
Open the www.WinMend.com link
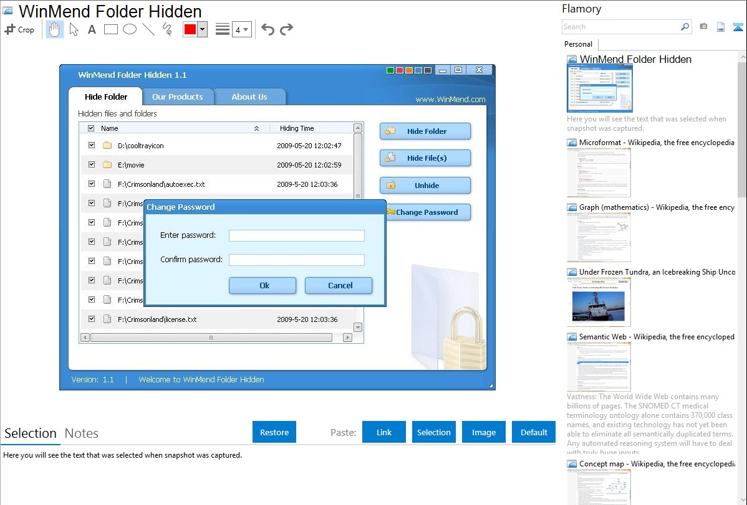[450, 100]
